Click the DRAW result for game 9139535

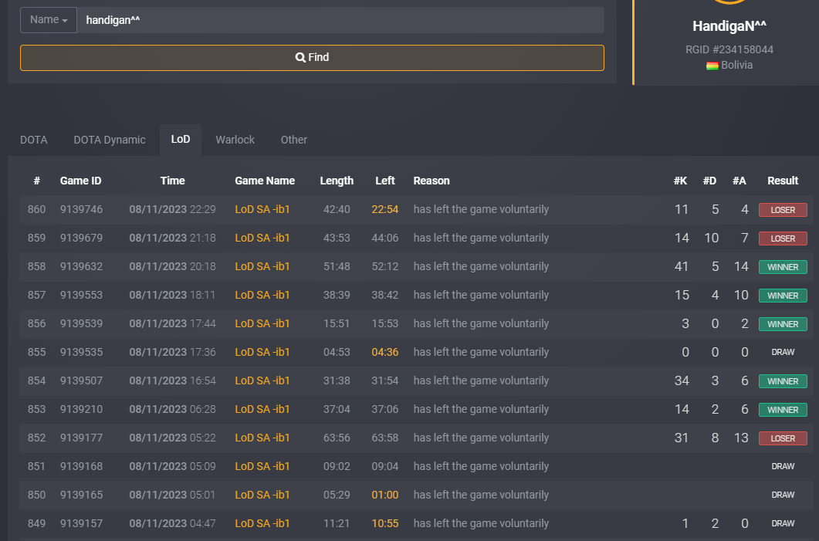[x=783, y=353]
